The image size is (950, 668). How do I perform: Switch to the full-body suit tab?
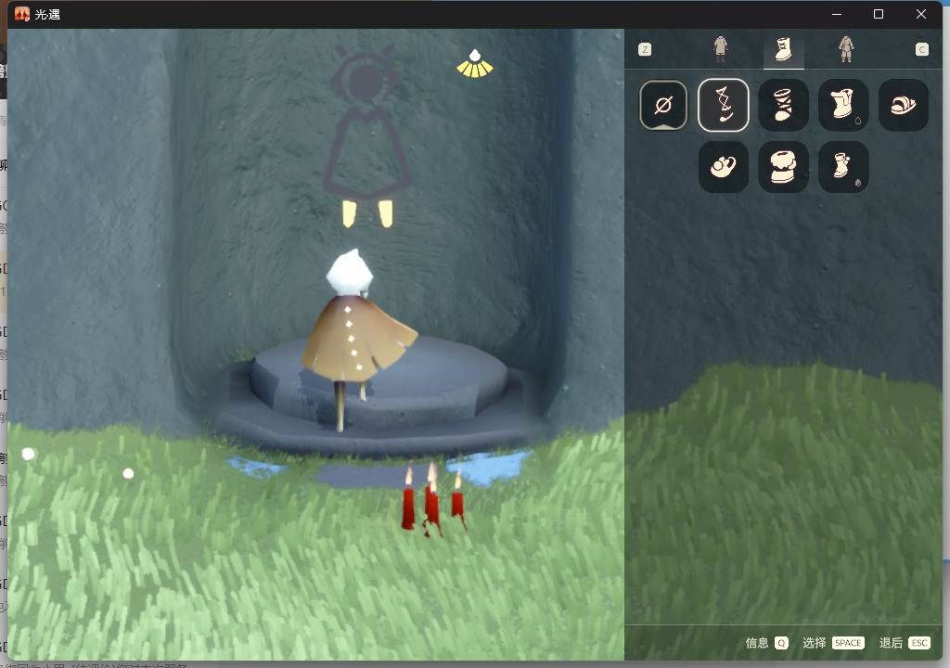846,49
